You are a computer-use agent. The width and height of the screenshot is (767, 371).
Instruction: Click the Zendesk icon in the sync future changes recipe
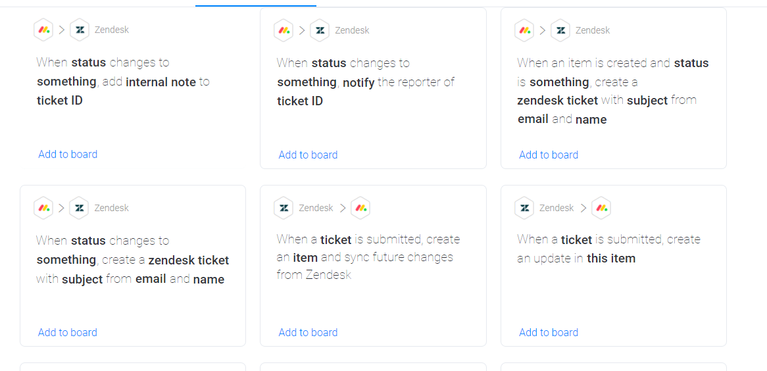point(284,208)
